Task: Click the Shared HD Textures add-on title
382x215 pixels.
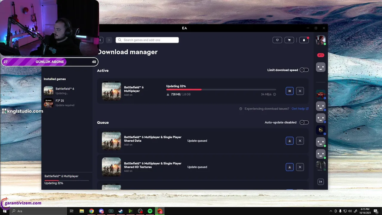Action: tap(153, 165)
